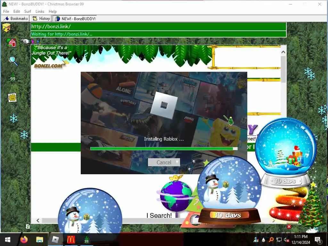Click the clock showing 1:11 PM

click(x=301, y=237)
